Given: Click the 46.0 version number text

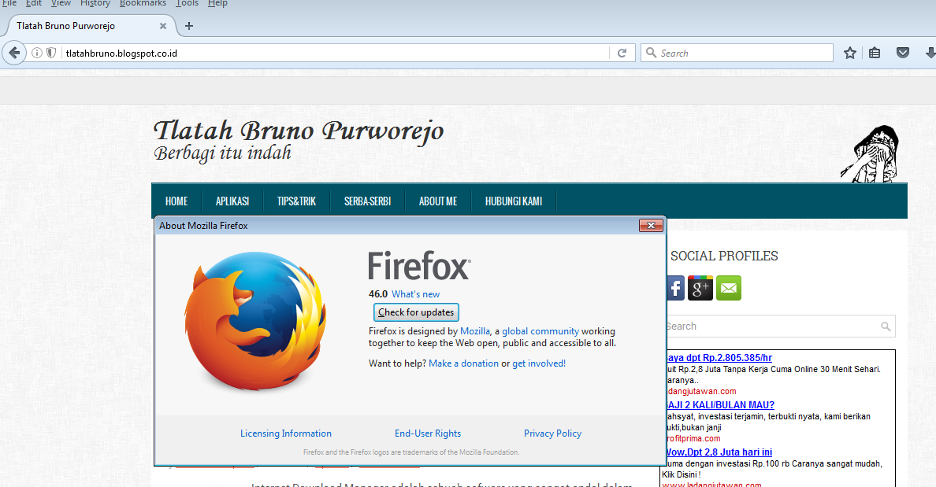Looking at the screenshot, I should (x=378, y=294).
